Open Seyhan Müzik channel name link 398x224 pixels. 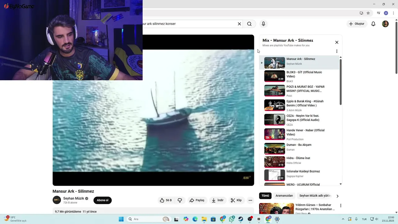coord(74,198)
